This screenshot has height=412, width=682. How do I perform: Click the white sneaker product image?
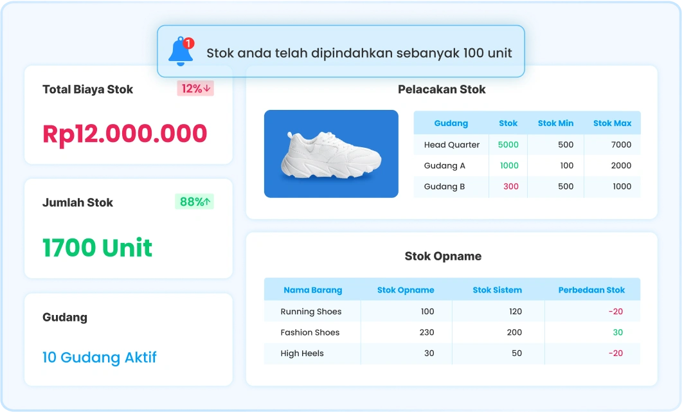330,154
